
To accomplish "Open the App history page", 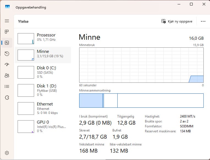I will 7,54.
